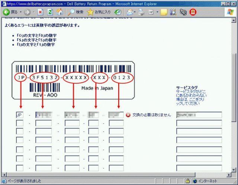Click the Messenger icon in toolbar
238x185 pixels.
(183, 12)
